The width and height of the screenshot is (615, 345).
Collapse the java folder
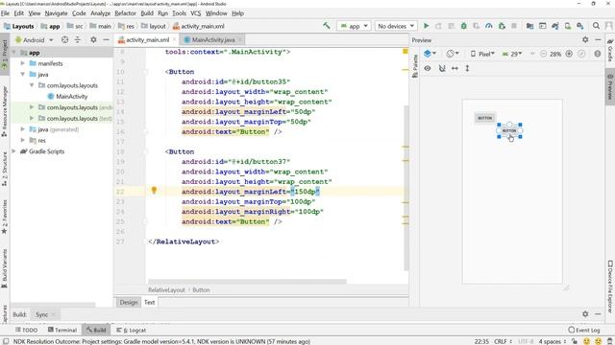click(23, 74)
